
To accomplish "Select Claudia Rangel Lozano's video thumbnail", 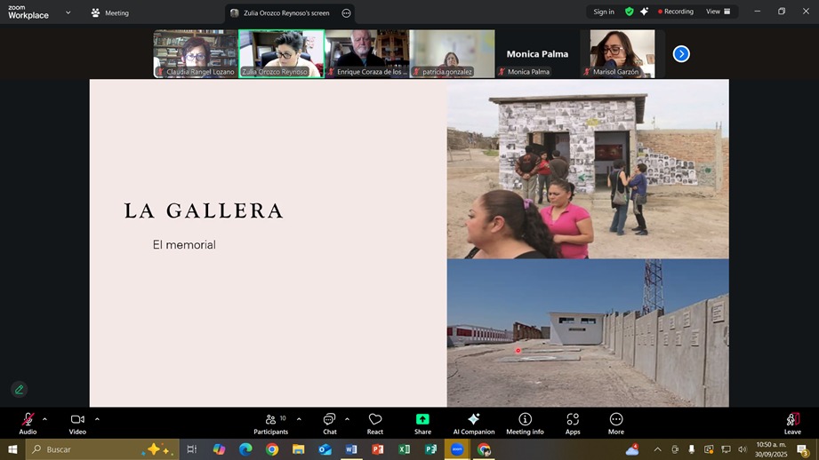I will click(x=195, y=53).
